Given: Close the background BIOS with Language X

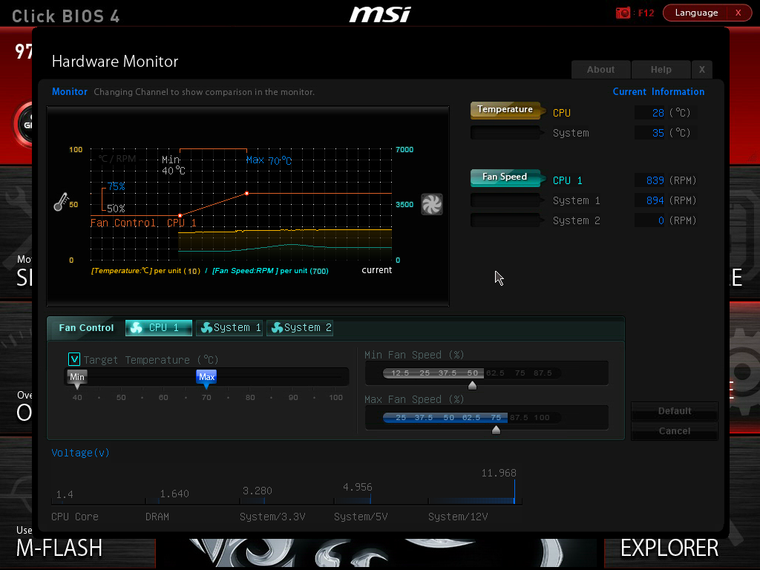Looking at the screenshot, I should pyautogui.click(x=738, y=13).
